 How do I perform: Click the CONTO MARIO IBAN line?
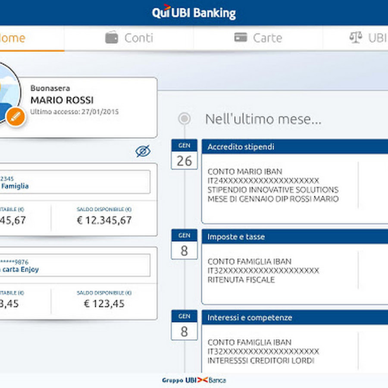click(x=245, y=172)
